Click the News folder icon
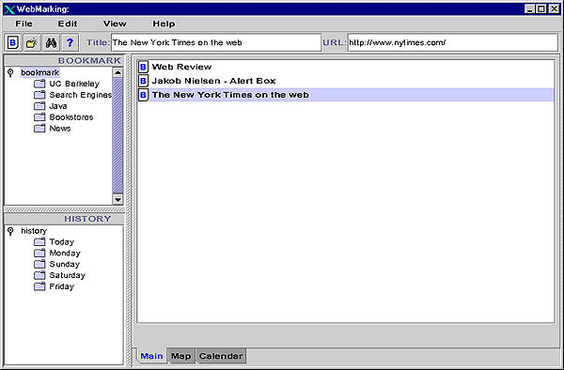Viewport: 564px width, 370px height. tap(39, 129)
